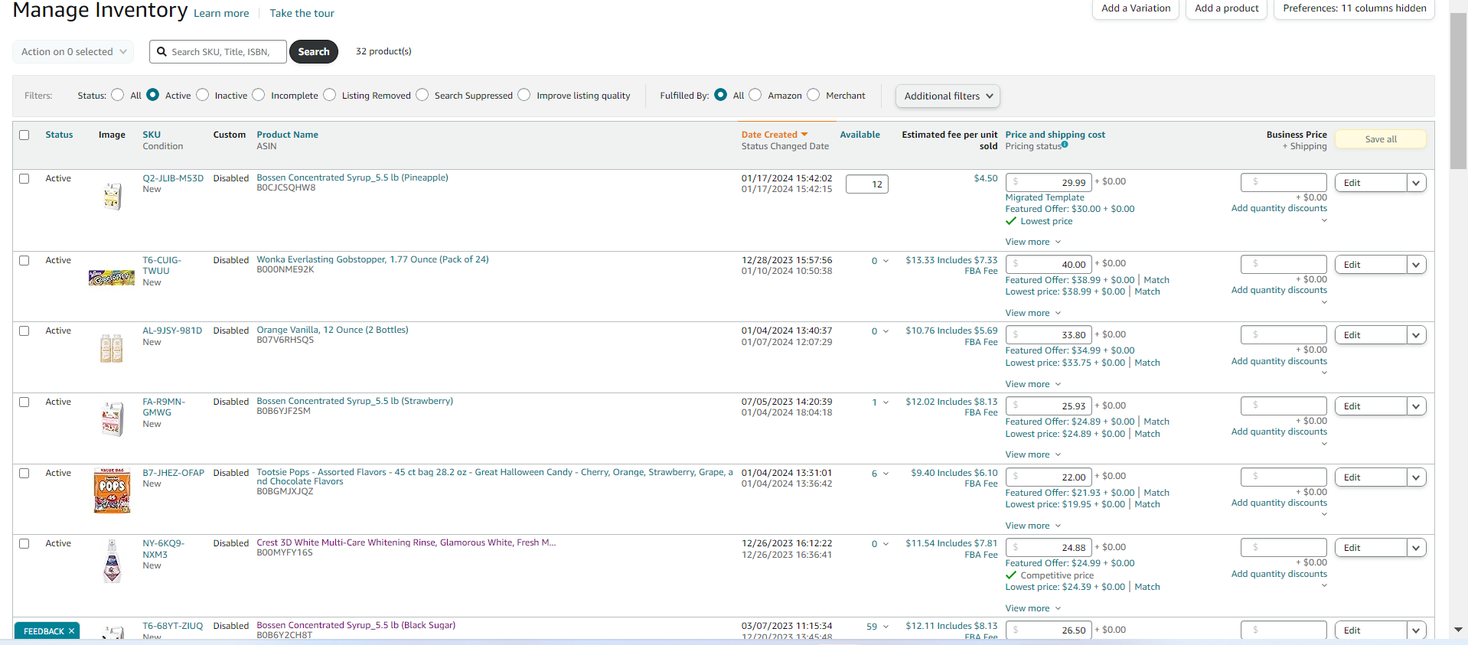1468x645 pixels.
Task: Click the Search button
Action: click(314, 52)
